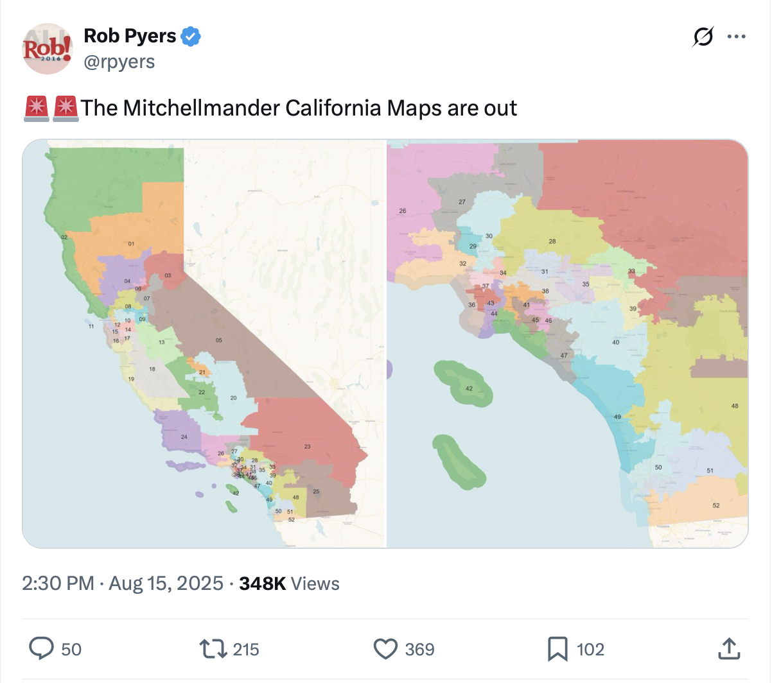Repost this tweet with the retweet icon

(213, 648)
